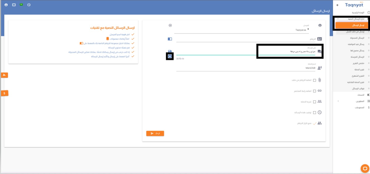This screenshot has height=174, width=370.
Task: Open رسائل مصرح لها sidebar item
Action: coord(358,51)
